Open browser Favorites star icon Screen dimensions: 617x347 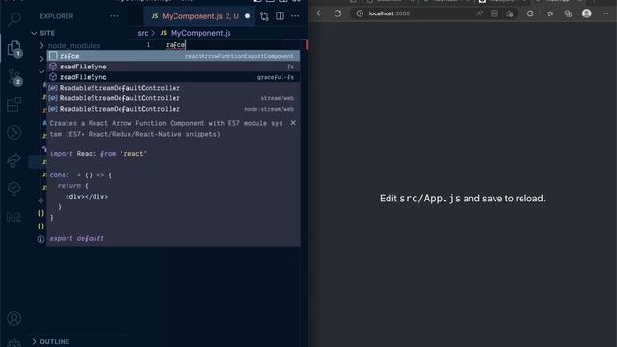(x=550, y=13)
